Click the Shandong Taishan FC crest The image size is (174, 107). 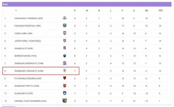[65, 70]
